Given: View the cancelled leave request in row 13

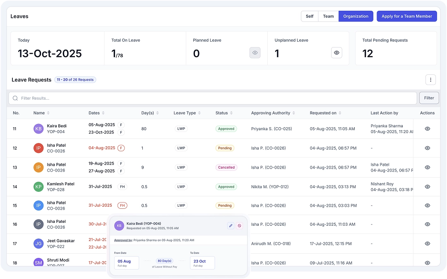Looking at the screenshot, I should coord(428,167).
